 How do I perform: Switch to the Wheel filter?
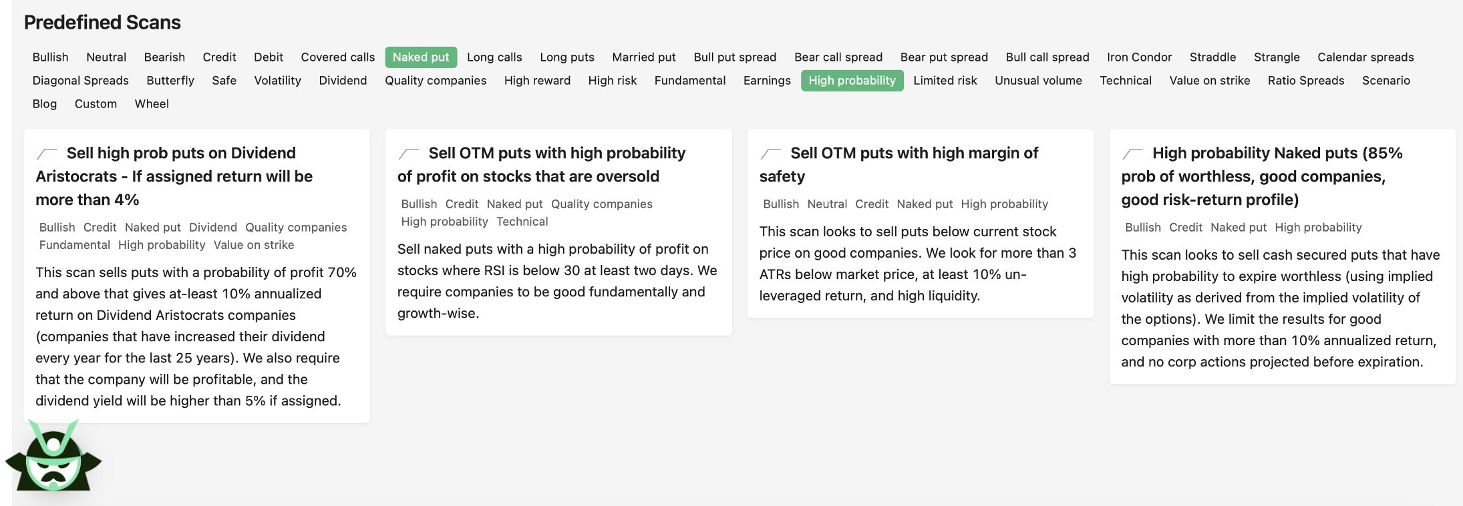[152, 104]
